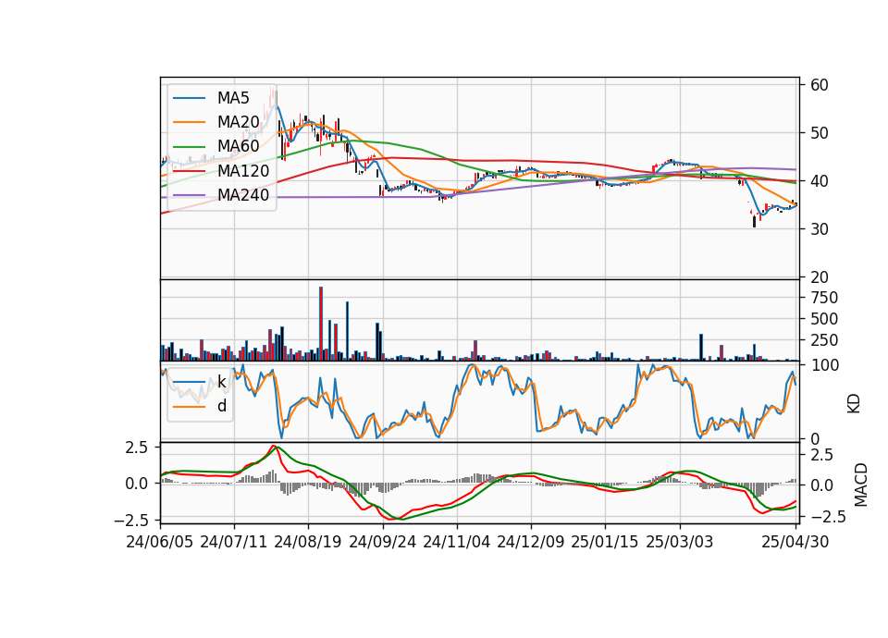The image size is (888, 638).
Task: Click the d legend label in KD panel
Action: 221,406
